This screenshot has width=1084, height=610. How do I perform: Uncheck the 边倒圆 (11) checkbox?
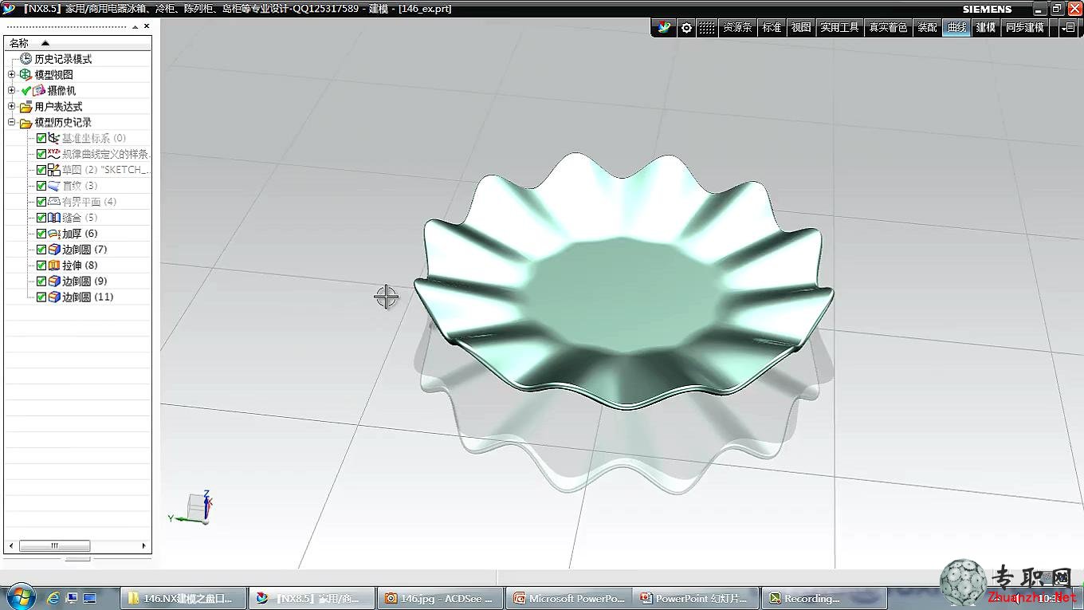[x=41, y=297]
